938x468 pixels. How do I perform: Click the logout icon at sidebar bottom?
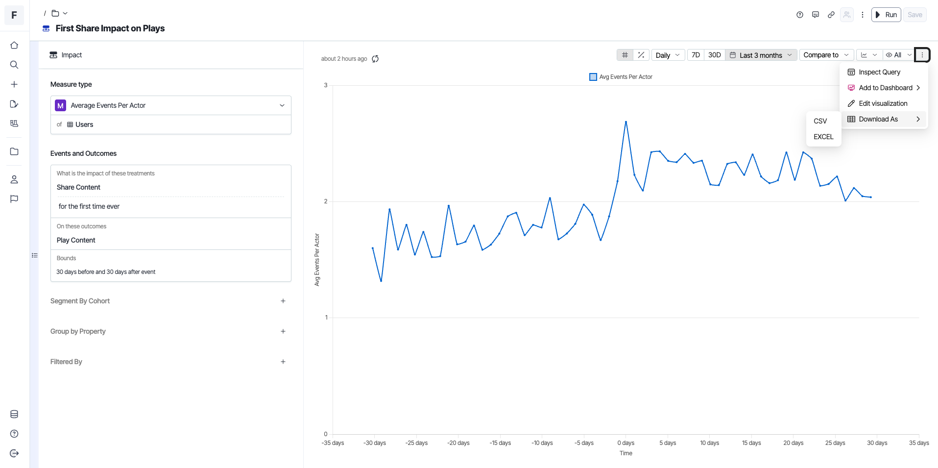[x=14, y=453]
